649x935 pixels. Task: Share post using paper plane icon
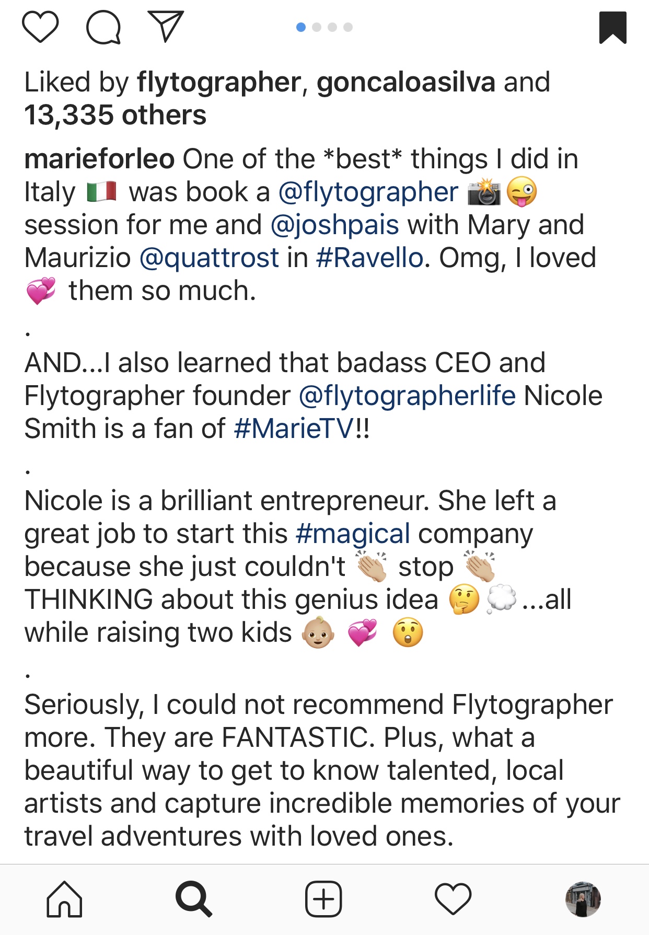[x=166, y=26]
